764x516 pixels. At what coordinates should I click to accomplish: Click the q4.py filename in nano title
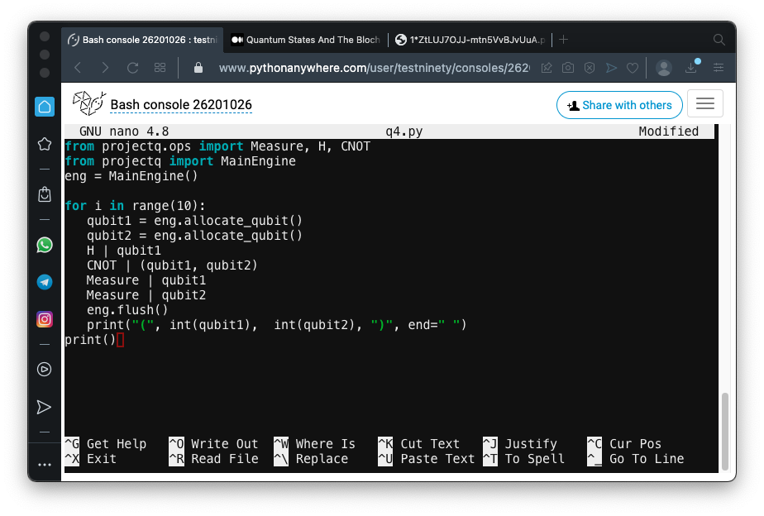404,131
